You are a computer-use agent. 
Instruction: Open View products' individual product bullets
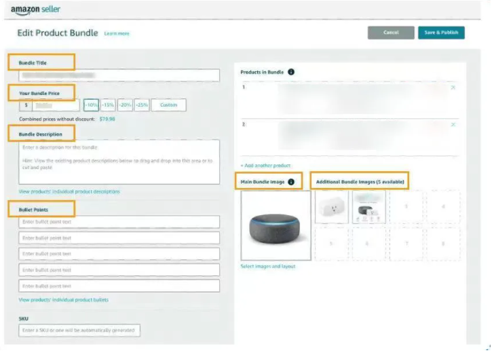coord(63,299)
